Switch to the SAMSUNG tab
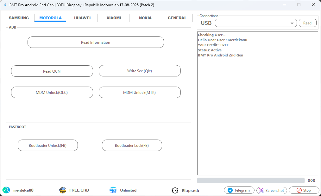Viewport: 321px width, 196px height. pyautogui.click(x=19, y=18)
